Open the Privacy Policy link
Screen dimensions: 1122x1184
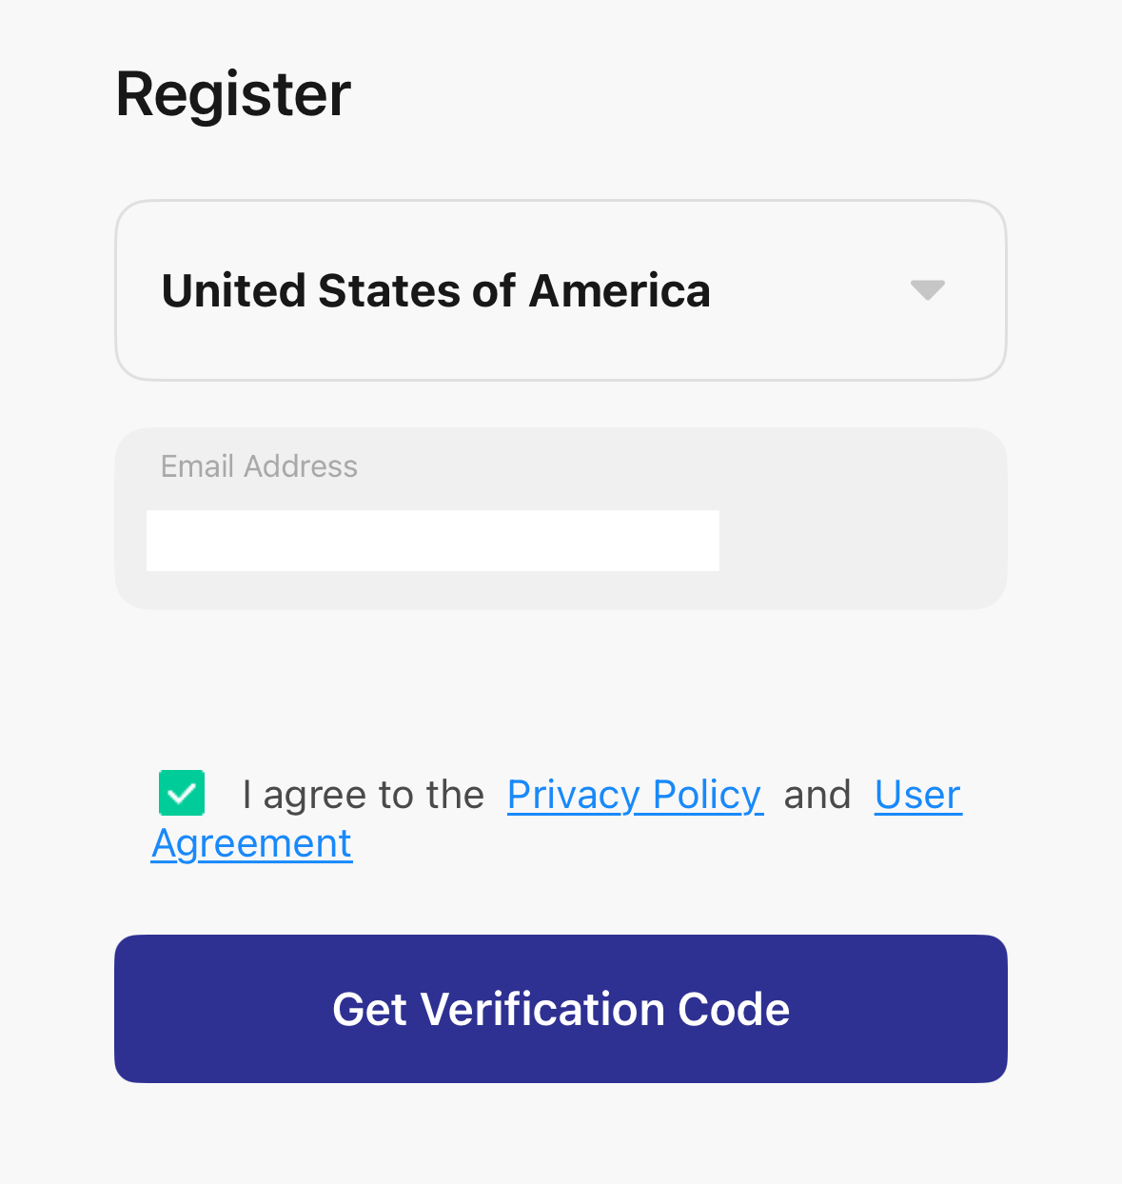(635, 795)
